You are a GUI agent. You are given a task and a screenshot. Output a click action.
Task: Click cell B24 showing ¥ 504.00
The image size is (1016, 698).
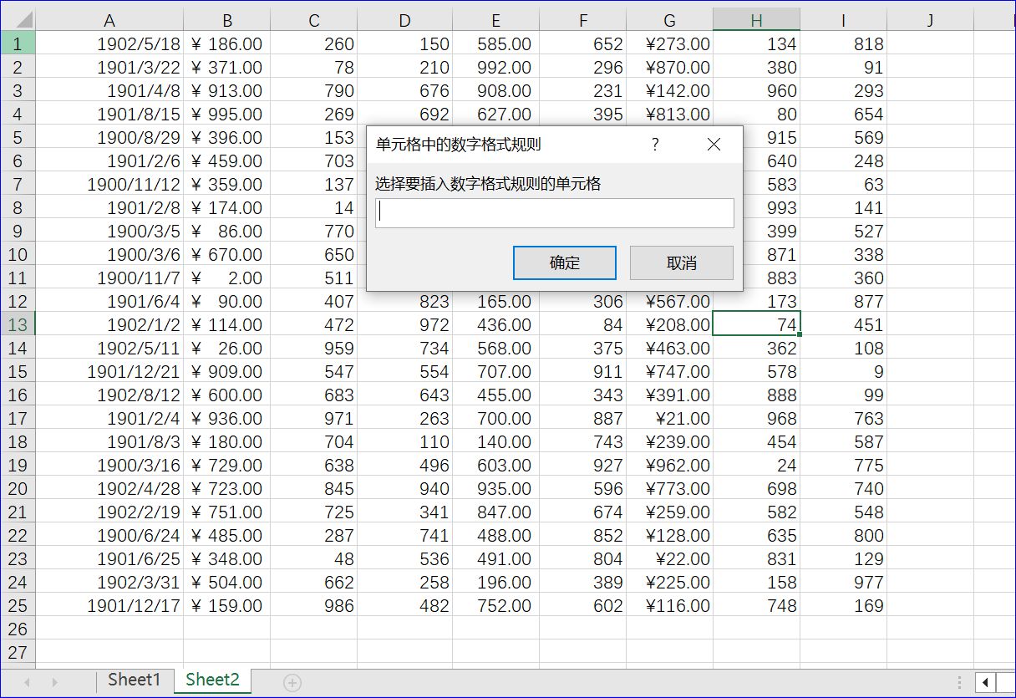pyautogui.click(x=227, y=582)
